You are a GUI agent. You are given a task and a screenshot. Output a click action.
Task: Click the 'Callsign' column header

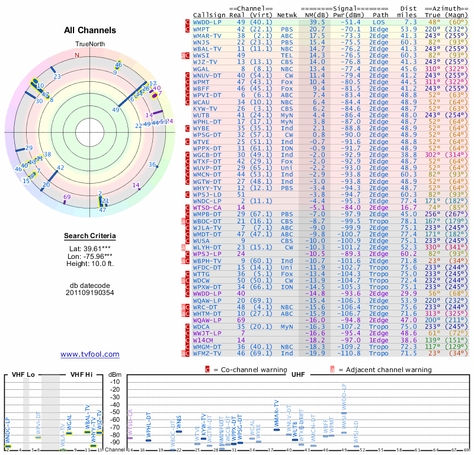point(209,15)
